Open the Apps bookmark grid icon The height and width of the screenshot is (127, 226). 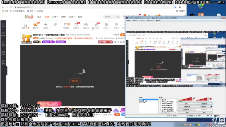click(x=3, y=11)
